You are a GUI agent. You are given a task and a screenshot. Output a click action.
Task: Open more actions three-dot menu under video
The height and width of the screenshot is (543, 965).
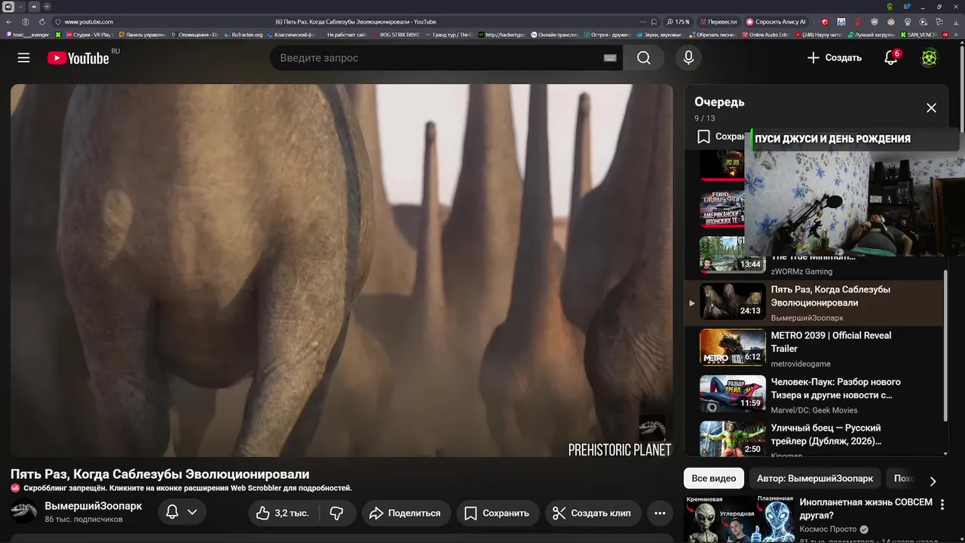coord(660,513)
